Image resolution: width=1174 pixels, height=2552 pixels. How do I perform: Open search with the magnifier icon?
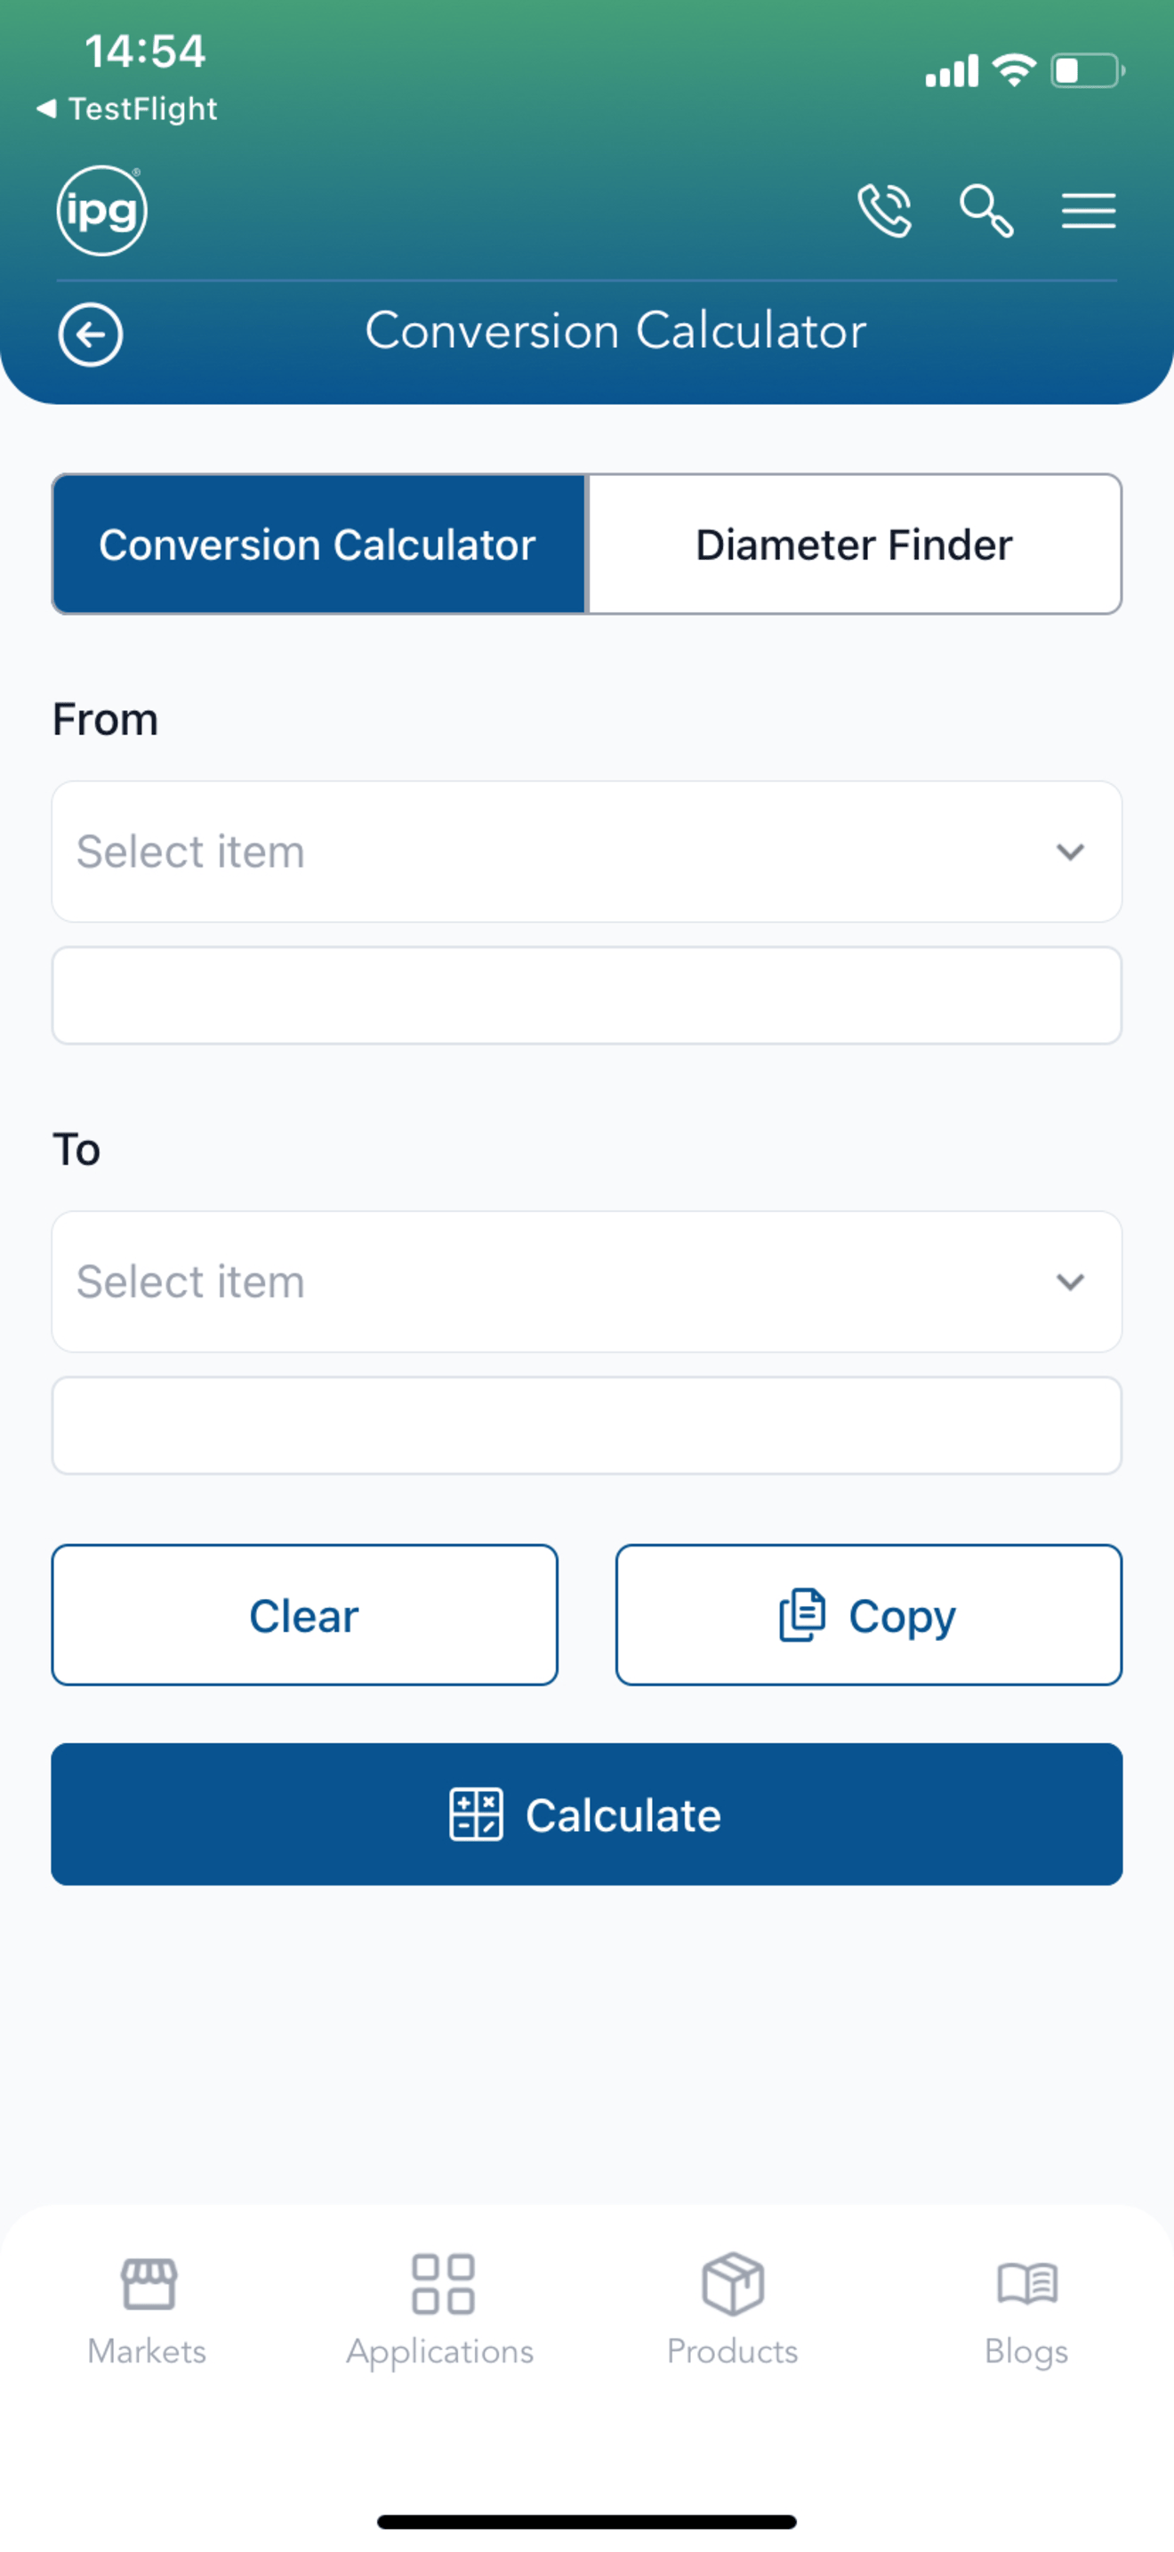987,210
